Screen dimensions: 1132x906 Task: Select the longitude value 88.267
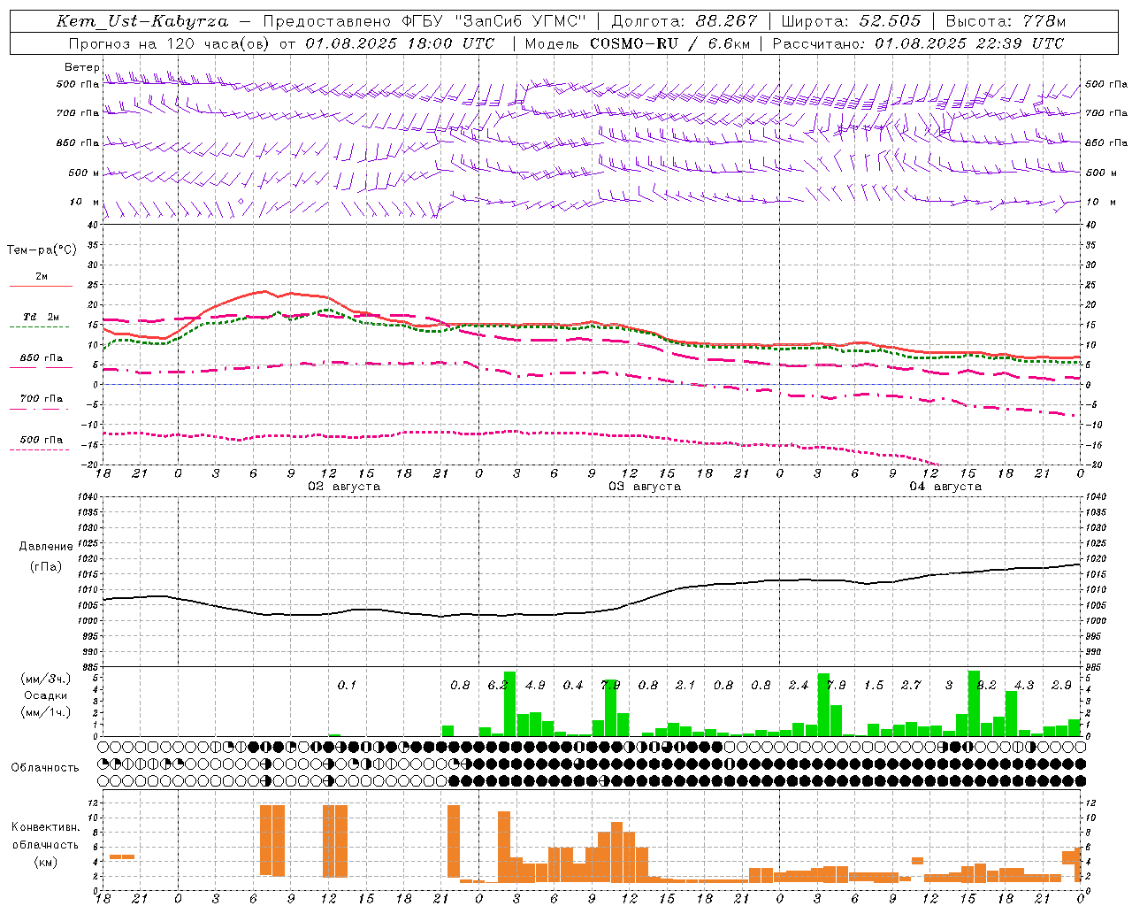point(727,21)
